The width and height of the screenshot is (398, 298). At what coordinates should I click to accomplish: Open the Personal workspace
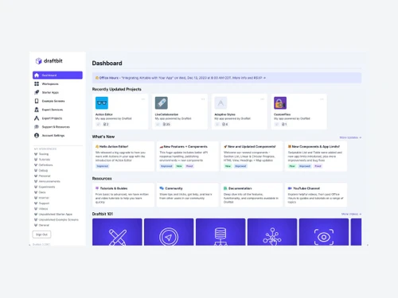pos(45,176)
